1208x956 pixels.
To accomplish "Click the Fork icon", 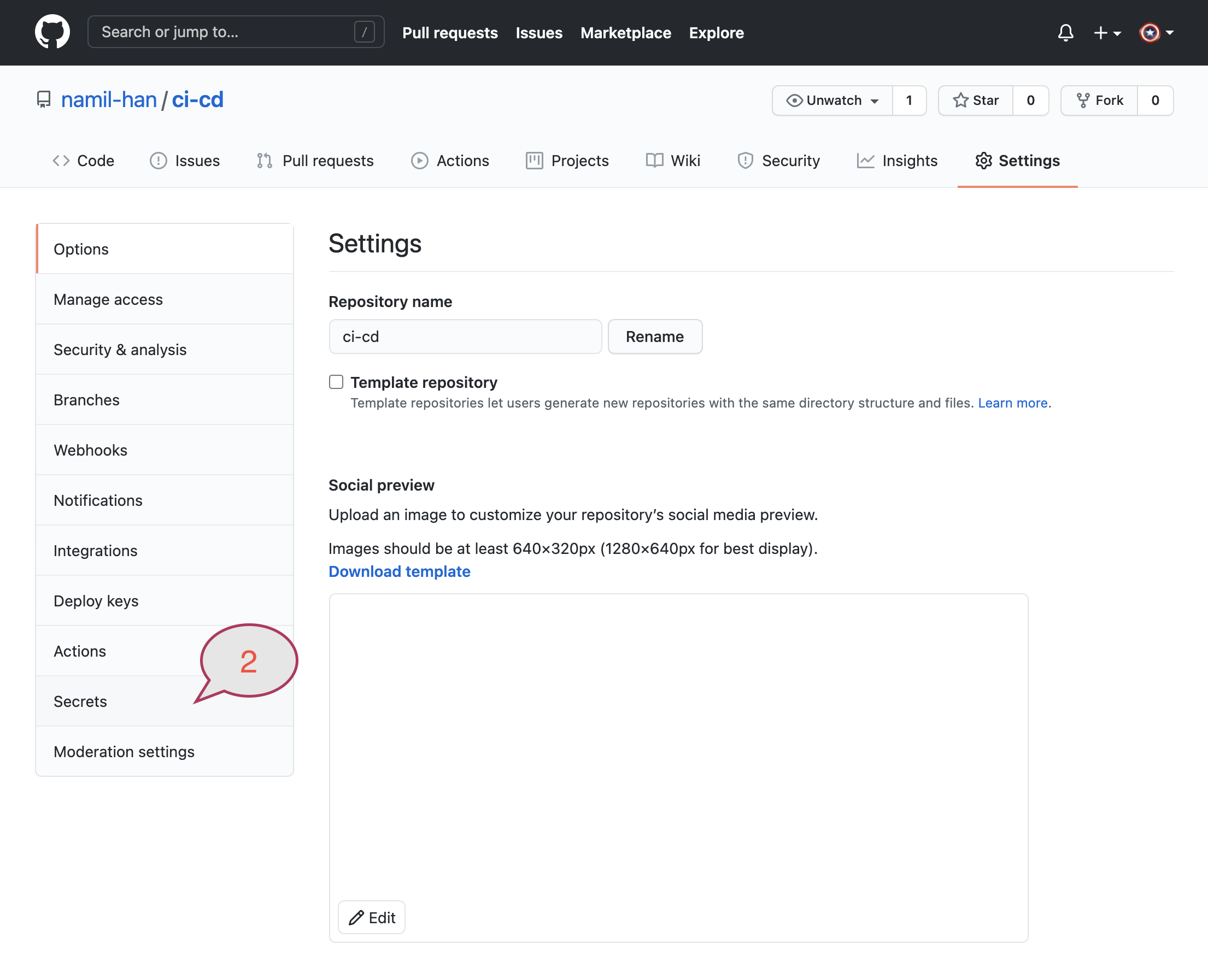I will click(1084, 100).
